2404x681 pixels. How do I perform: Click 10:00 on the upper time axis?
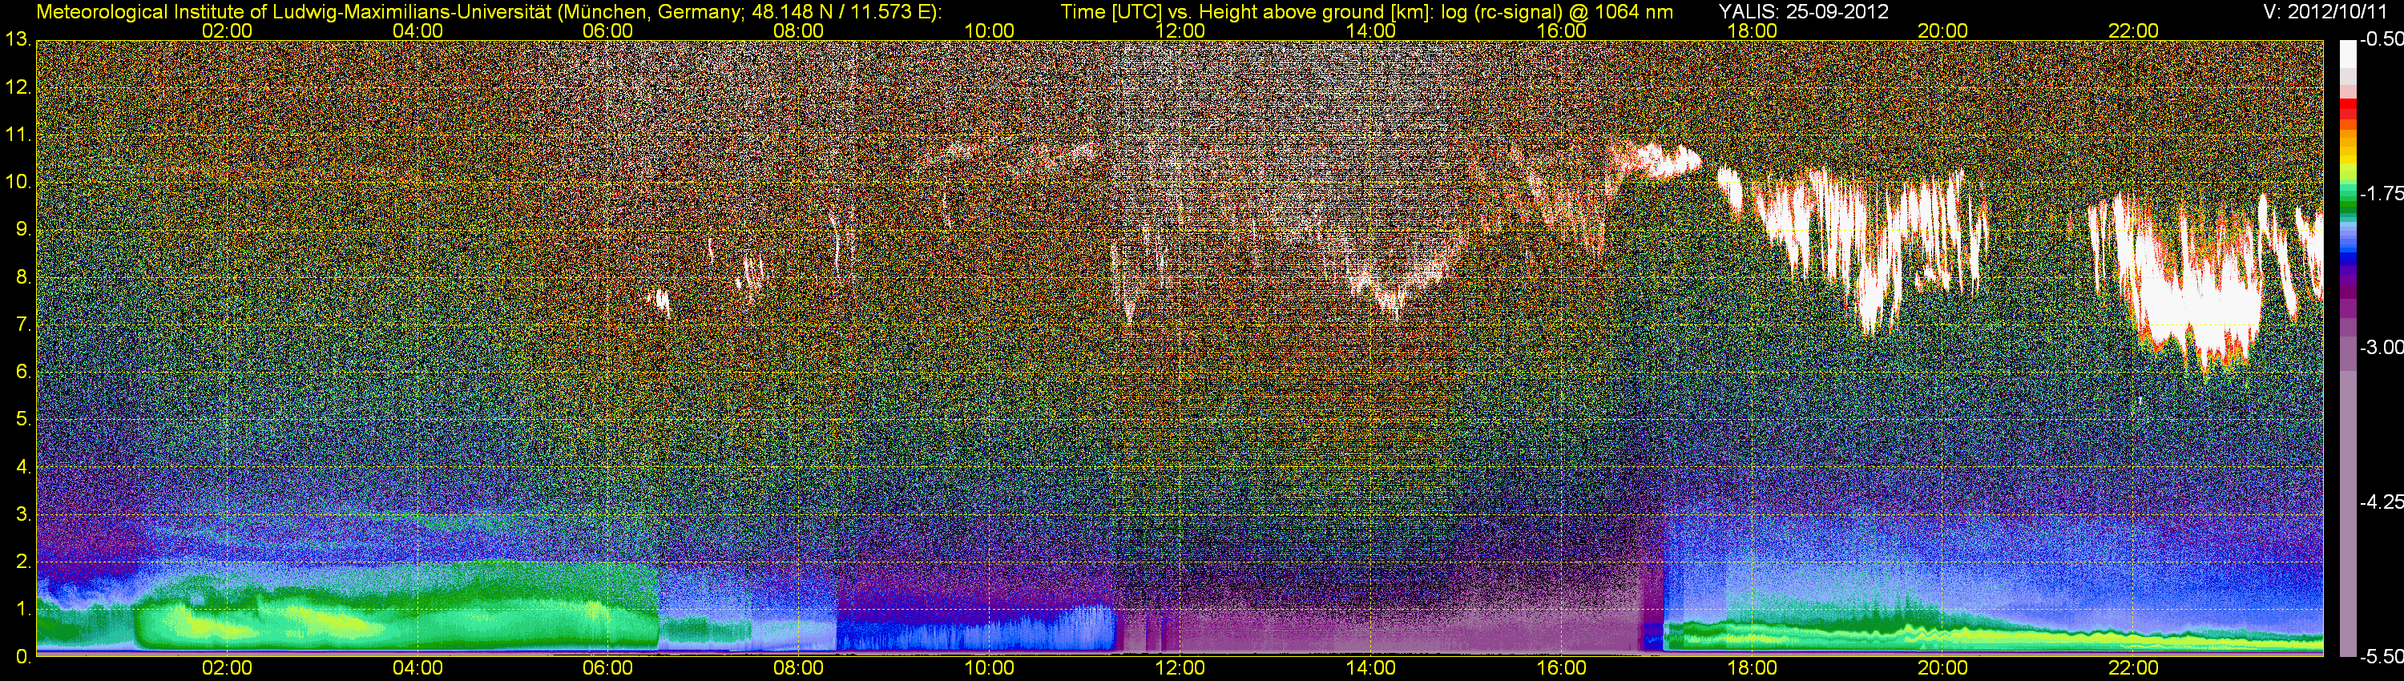[989, 30]
